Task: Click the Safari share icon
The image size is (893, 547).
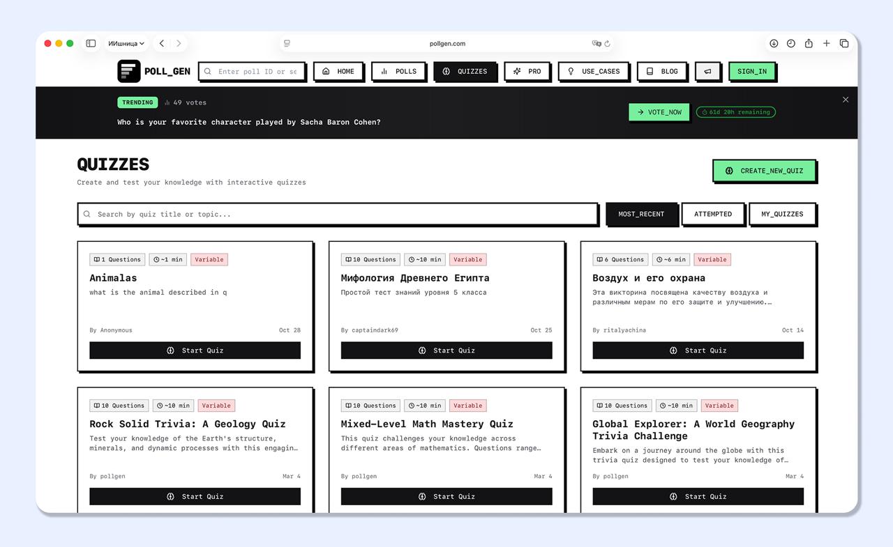Action: point(809,43)
